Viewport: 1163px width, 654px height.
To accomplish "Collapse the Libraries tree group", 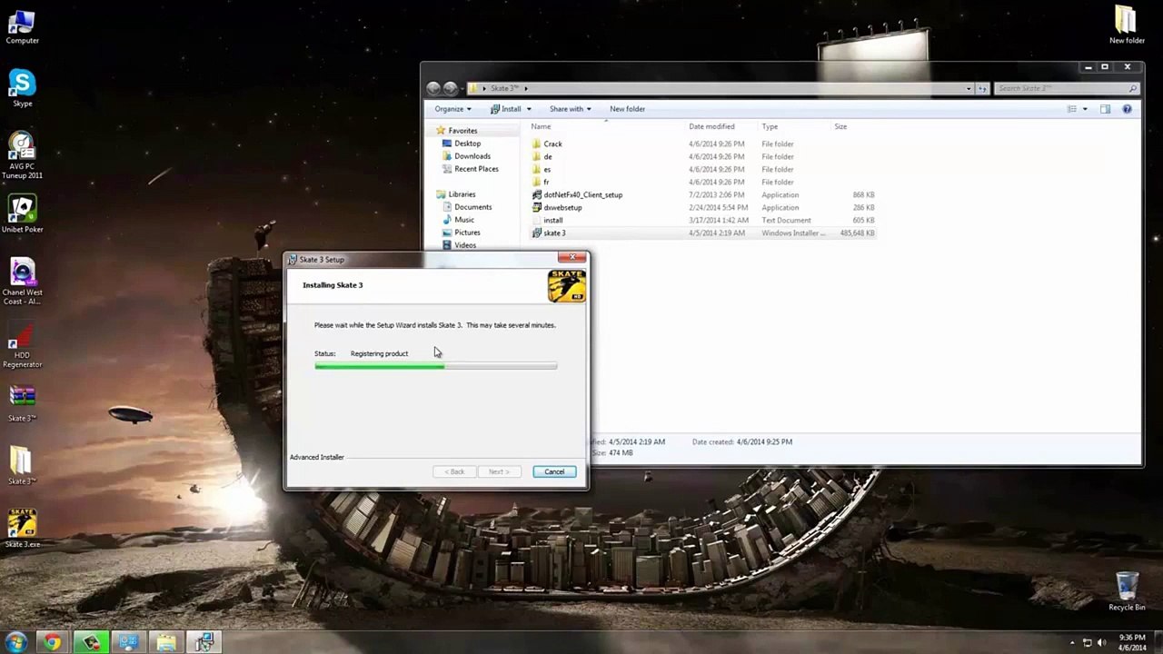I will [x=432, y=194].
